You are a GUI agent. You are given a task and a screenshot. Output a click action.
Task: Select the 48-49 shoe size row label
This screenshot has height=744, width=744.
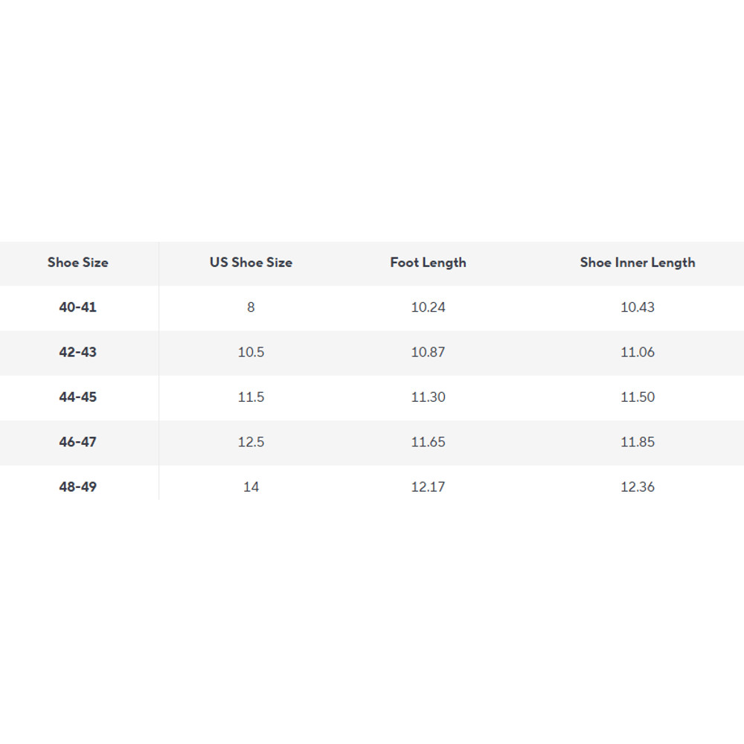pos(78,487)
